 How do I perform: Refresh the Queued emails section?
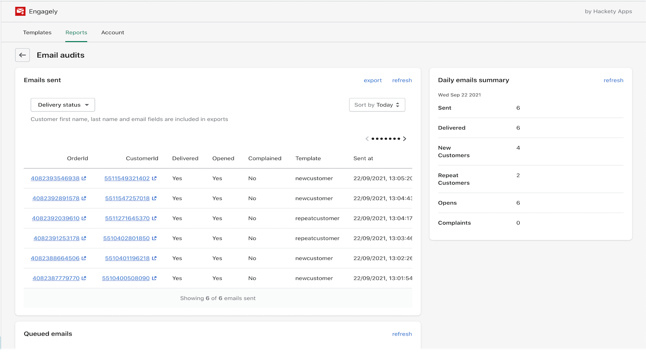click(402, 334)
